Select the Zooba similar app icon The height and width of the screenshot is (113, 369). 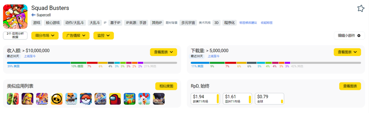click(x=71, y=99)
